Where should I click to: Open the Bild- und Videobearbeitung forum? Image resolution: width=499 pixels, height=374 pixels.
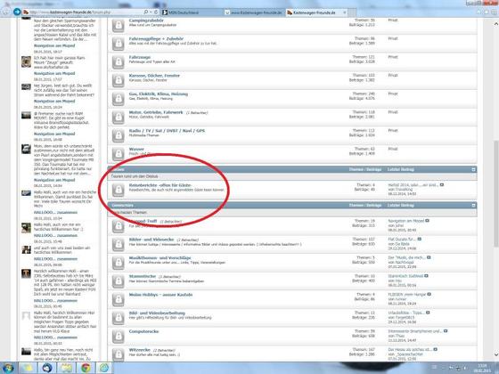point(157,313)
